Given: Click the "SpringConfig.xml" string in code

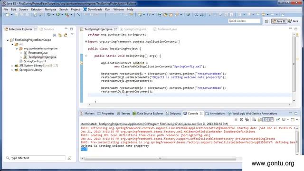Looking at the screenshot, I should (x=188, y=66).
